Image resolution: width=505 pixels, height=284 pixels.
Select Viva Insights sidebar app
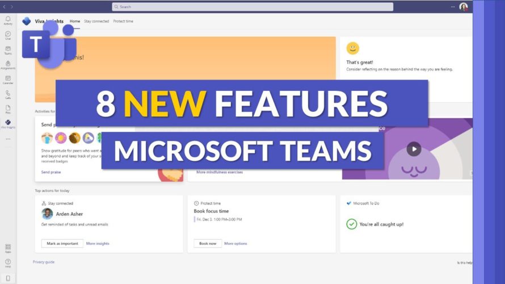coord(8,124)
